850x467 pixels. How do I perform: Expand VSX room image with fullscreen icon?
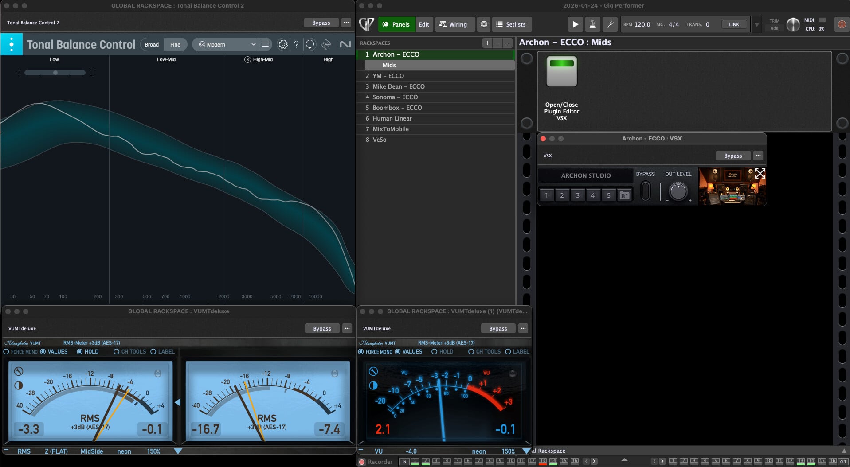coord(760,174)
